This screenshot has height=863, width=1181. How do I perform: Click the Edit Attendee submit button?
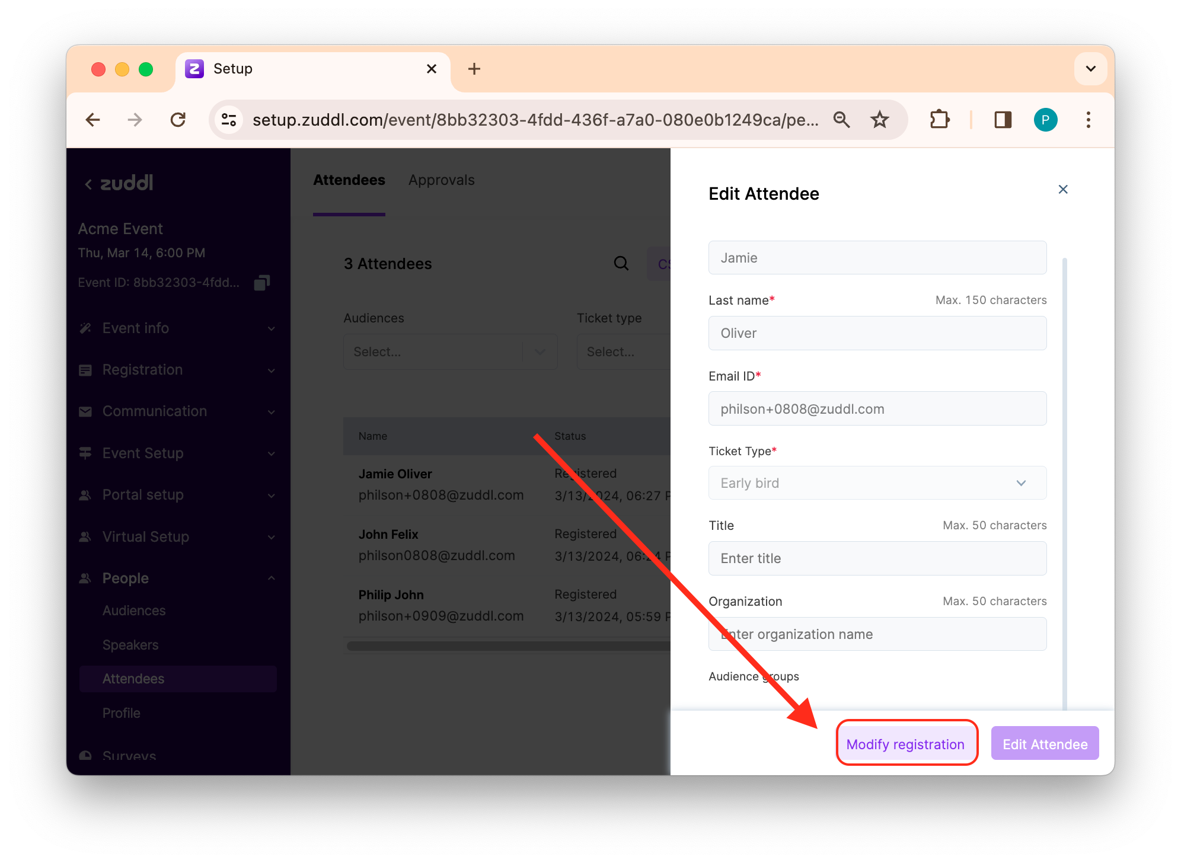coord(1045,744)
